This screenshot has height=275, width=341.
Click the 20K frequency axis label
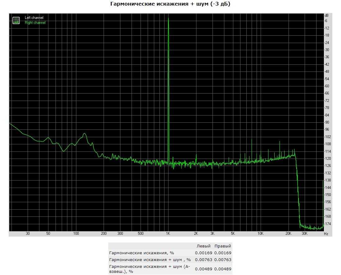click(x=288, y=234)
